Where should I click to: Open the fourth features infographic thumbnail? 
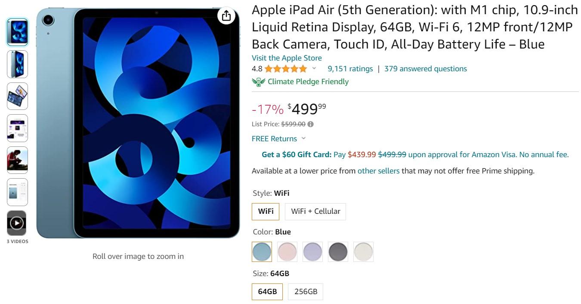(17, 128)
